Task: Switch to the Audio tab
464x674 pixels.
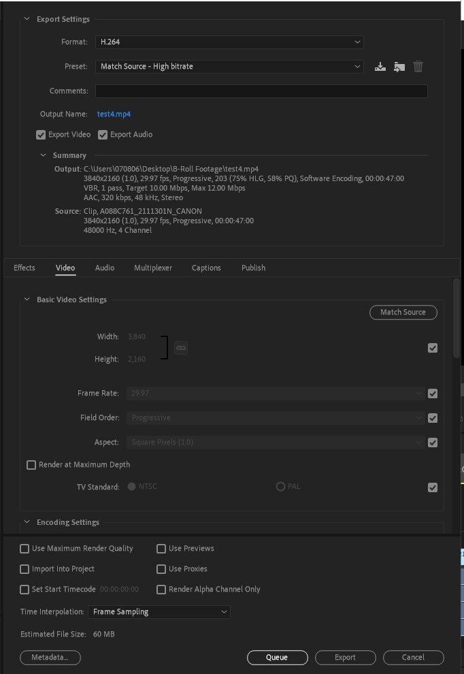Action: point(104,268)
